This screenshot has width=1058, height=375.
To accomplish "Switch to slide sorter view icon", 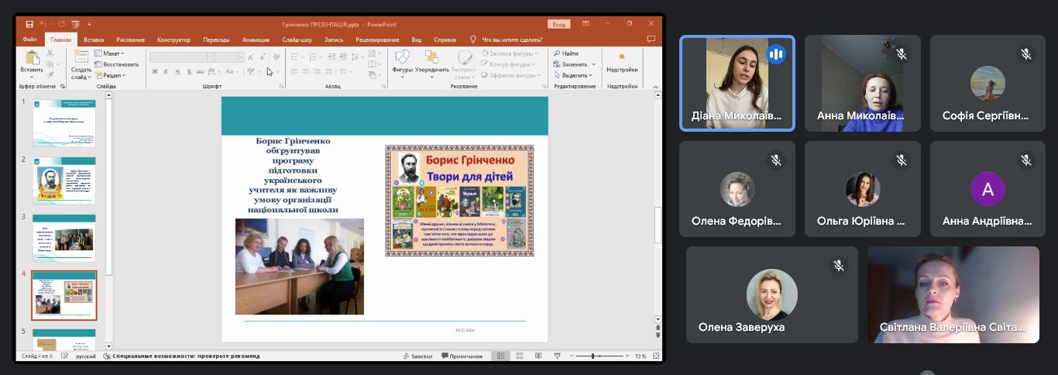I will tap(519, 356).
